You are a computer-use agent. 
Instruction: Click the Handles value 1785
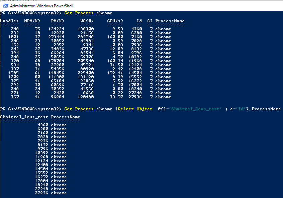pos(13,73)
